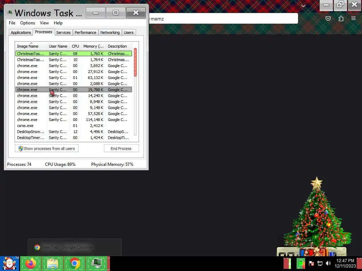Click Show desktop strip at taskbar end
Viewport: 362px width, 271px height.
(x=359, y=263)
